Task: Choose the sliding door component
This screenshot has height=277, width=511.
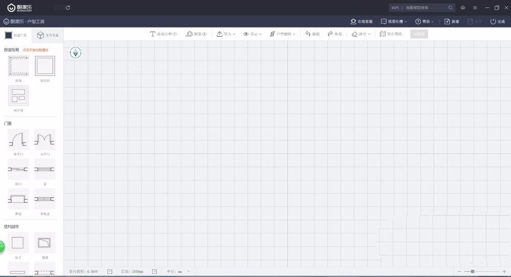Action: point(18,169)
